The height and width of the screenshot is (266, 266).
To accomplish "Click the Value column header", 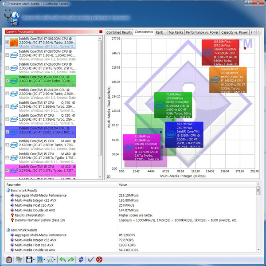I will pyautogui.click(x=187, y=184).
